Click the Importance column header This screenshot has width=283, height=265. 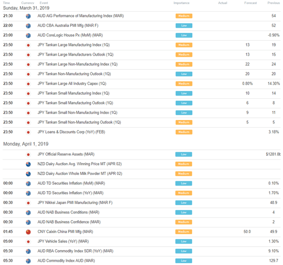click(x=181, y=3)
